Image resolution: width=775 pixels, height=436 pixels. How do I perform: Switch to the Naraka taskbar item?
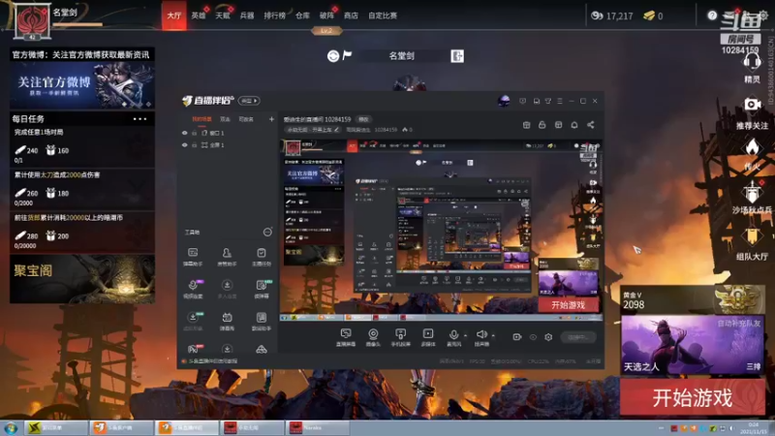[318, 427]
